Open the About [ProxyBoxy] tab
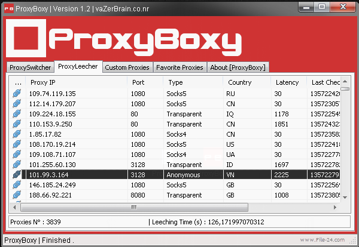 tap(238, 67)
